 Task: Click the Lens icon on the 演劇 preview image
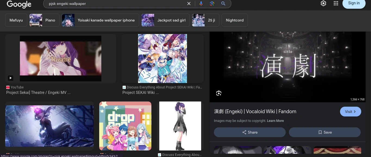[219, 93]
